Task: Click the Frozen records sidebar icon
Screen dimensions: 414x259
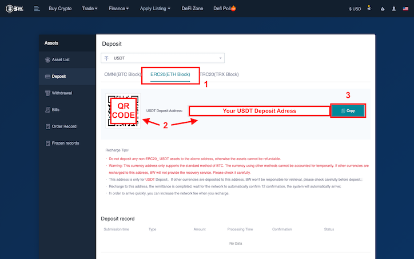Action: (47, 143)
